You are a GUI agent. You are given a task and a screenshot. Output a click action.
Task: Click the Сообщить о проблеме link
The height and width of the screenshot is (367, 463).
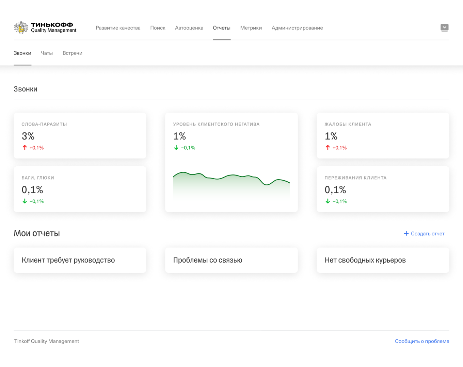coord(422,341)
